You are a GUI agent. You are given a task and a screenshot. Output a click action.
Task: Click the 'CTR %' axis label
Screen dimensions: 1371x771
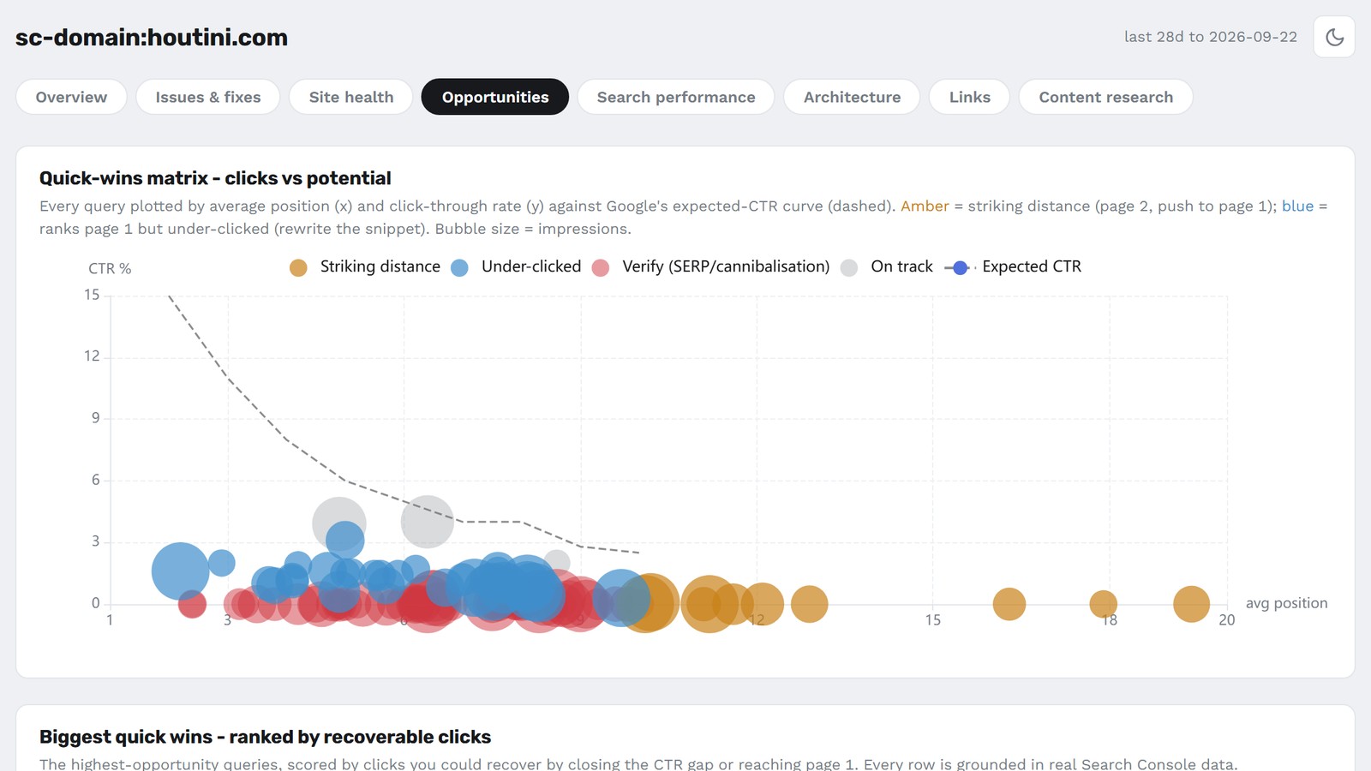[x=110, y=269]
